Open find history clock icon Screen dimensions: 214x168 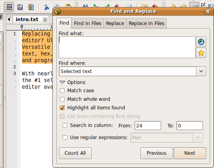(x=201, y=42)
